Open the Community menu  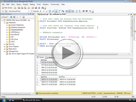(x=55, y=4)
